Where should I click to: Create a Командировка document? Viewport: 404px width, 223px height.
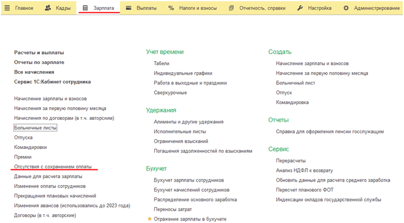pos(292,102)
